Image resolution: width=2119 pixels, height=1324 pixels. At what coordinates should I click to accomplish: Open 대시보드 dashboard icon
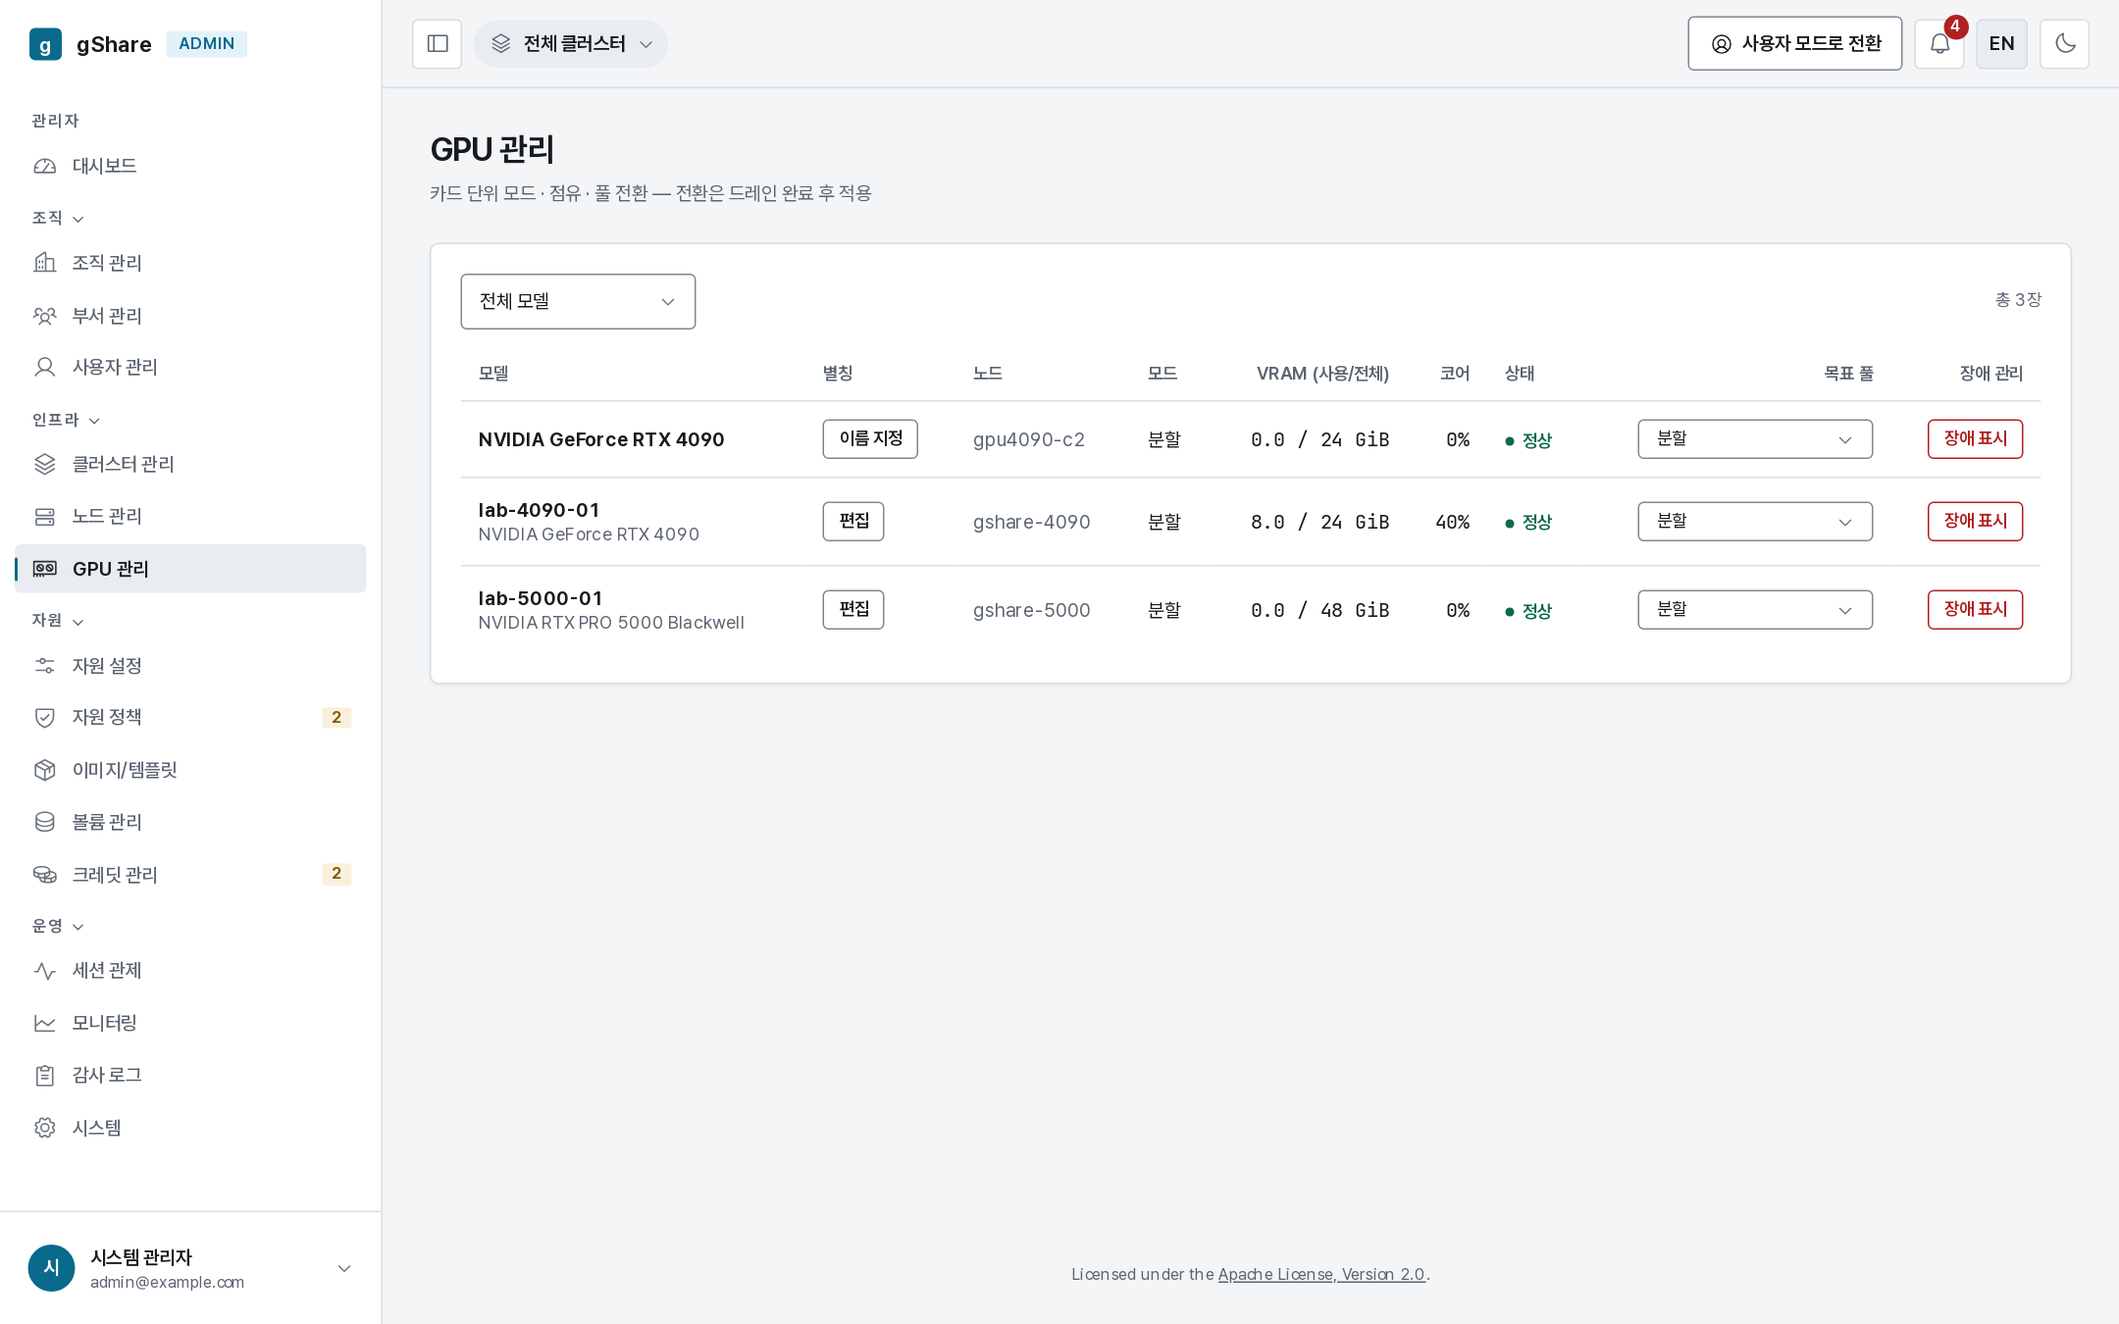(45, 167)
